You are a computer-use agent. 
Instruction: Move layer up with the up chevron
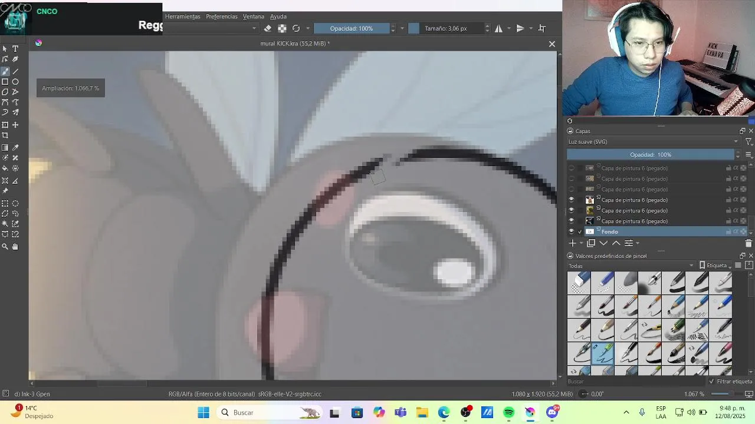pyautogui.click(x=616, y=243)
